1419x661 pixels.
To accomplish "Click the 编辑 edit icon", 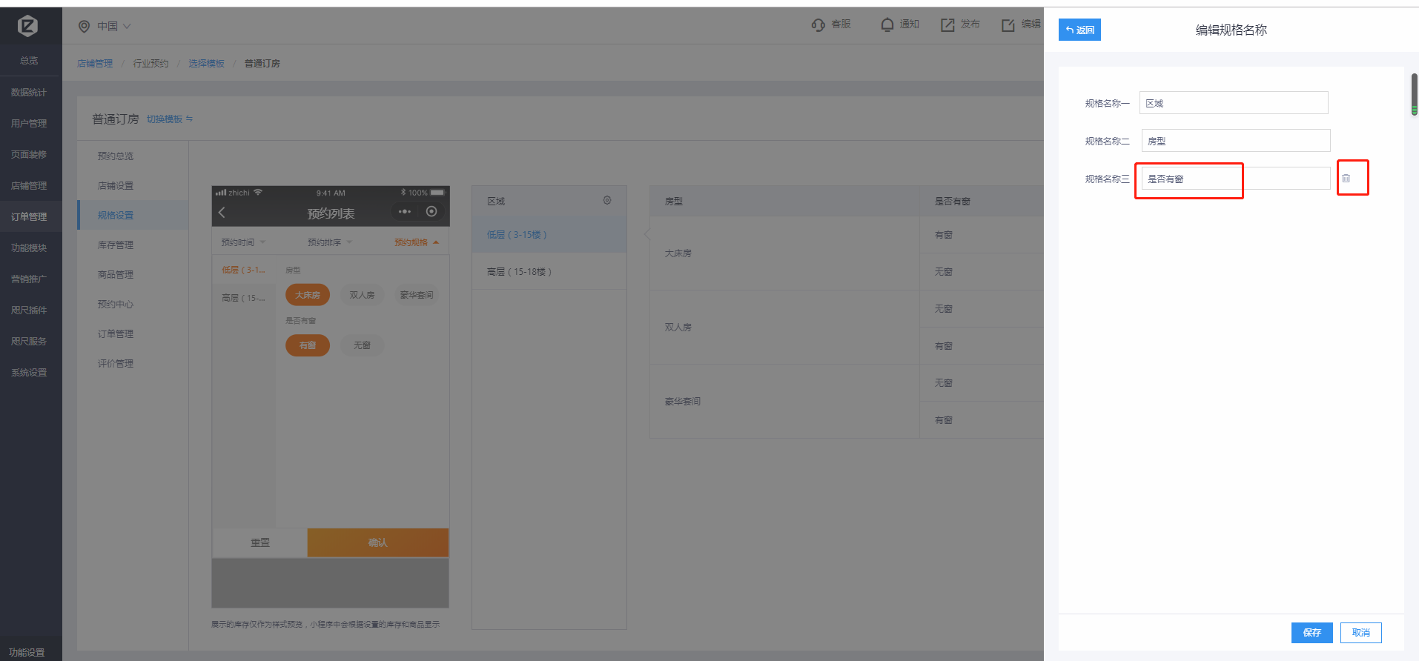I will pos(1008,25).
